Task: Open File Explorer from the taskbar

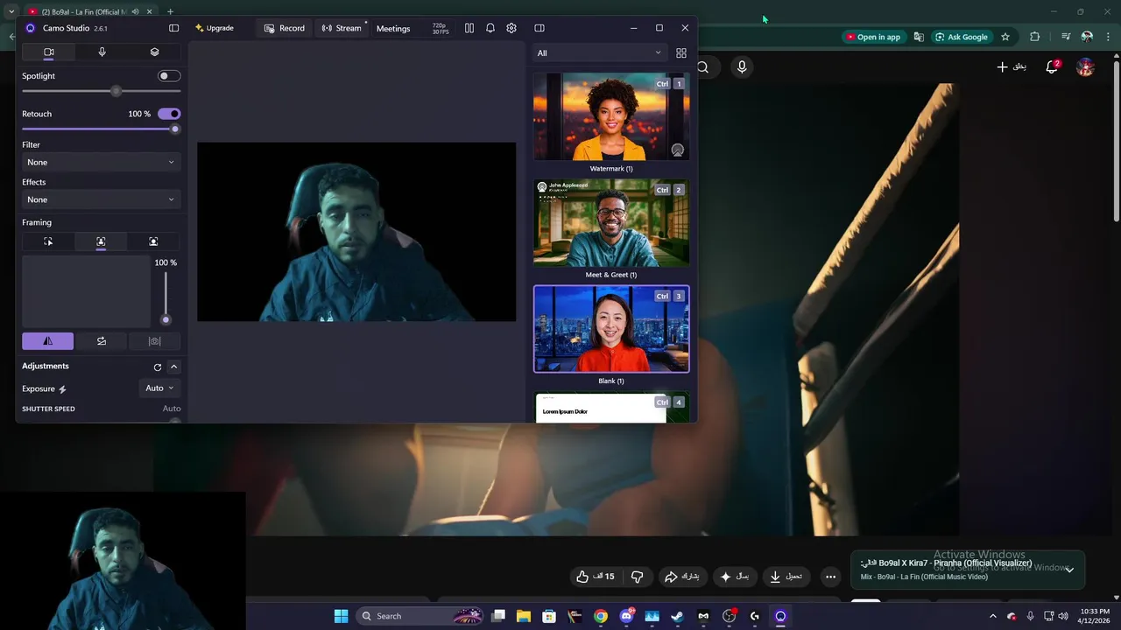Action: 524,616
